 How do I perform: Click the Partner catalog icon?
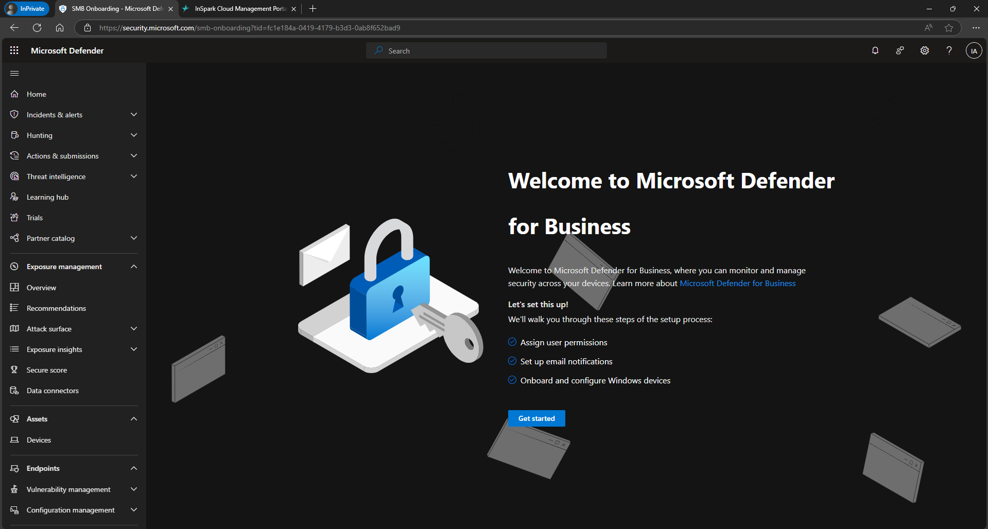[x=14, y=238]
